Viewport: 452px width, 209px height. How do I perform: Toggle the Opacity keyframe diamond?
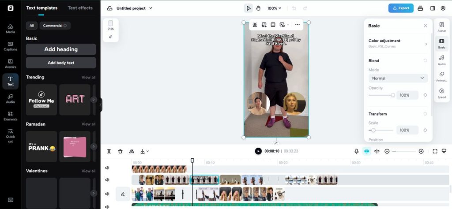pos(425,95)
